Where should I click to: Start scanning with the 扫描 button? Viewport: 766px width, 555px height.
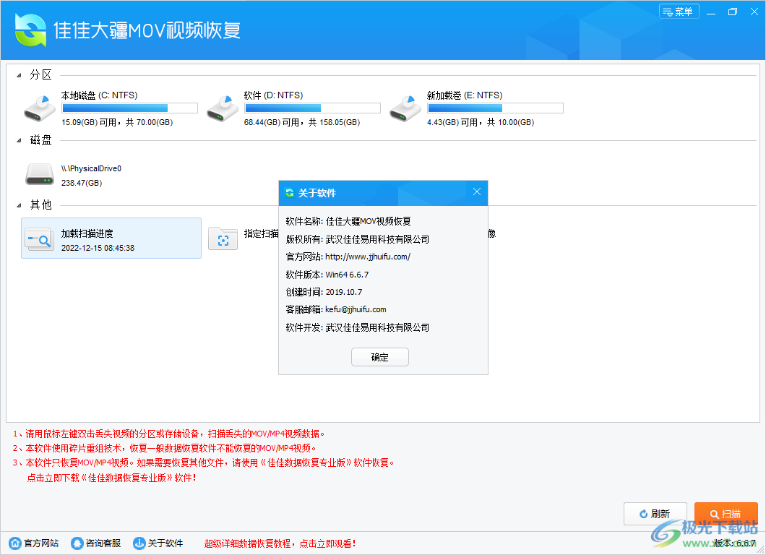726,513
